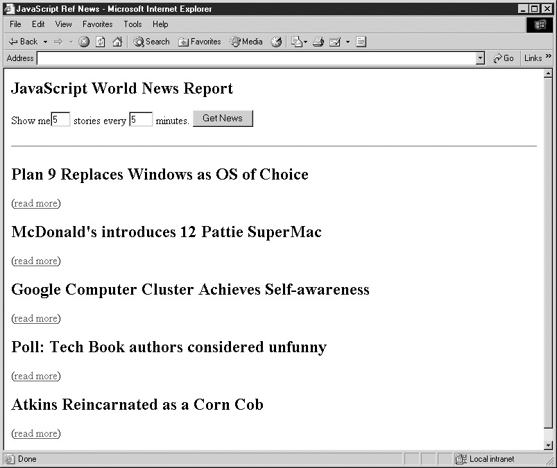This screenshot has height=468, width=557.
Task: Refresh the page with the Refresh icon
Action: [x=101, y=42]
